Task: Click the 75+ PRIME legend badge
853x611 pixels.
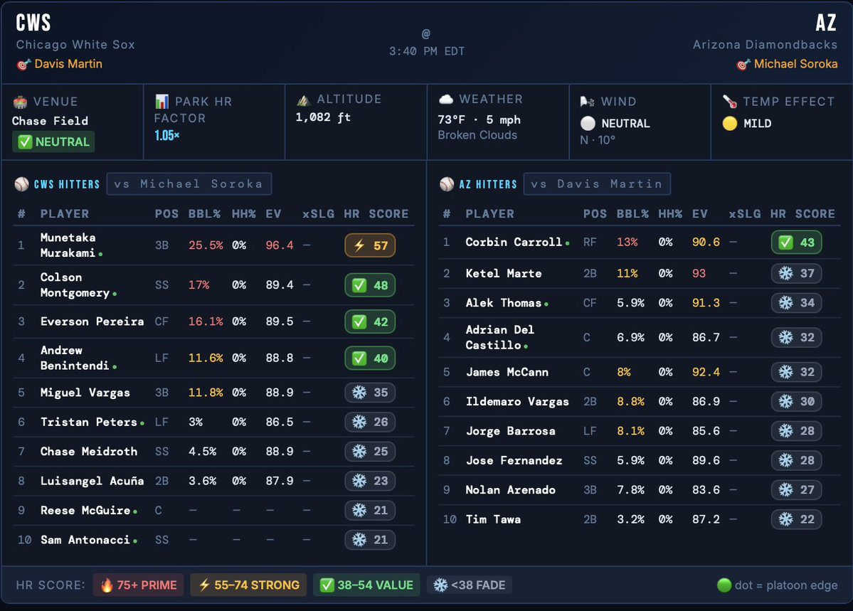Action: click(138, 585)
